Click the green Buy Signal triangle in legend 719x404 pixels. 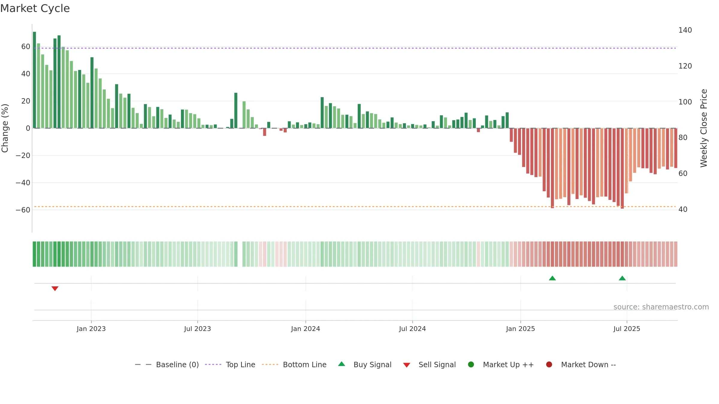click(342, 364)
